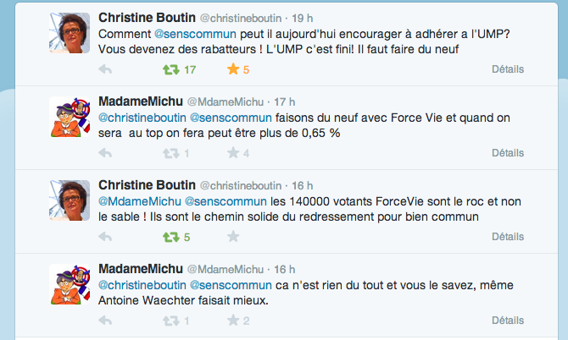Reply to the 140000 votants ForceVie tweet
Image resolution: width=568 pixels, height=340 pixels.
click(x=105, y=237)
